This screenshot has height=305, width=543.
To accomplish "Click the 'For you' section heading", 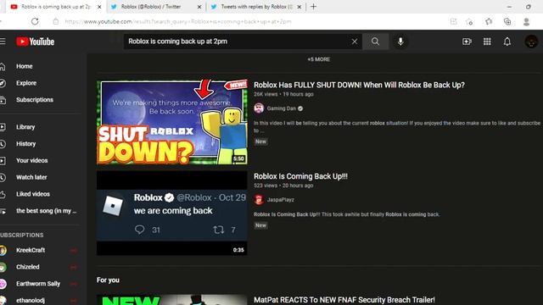I will click(108, 280).
